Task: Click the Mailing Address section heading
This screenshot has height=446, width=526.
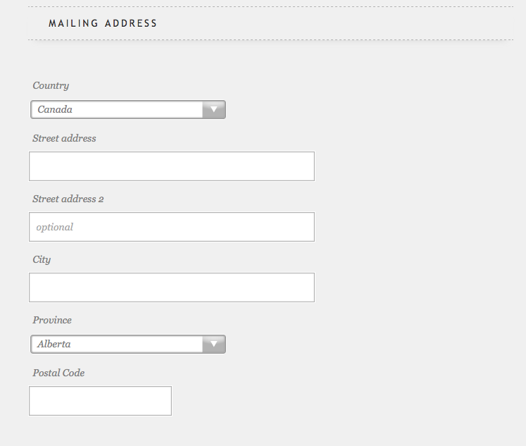Action: [x=103, y=23]
